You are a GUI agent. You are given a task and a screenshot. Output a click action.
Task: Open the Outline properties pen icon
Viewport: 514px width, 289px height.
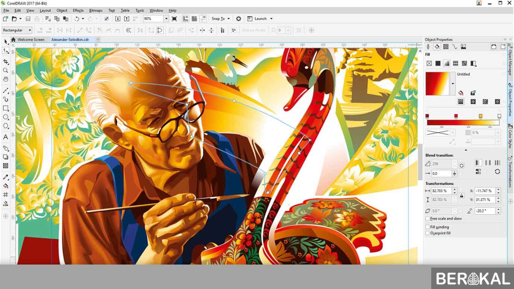click(x=428, y=47)
